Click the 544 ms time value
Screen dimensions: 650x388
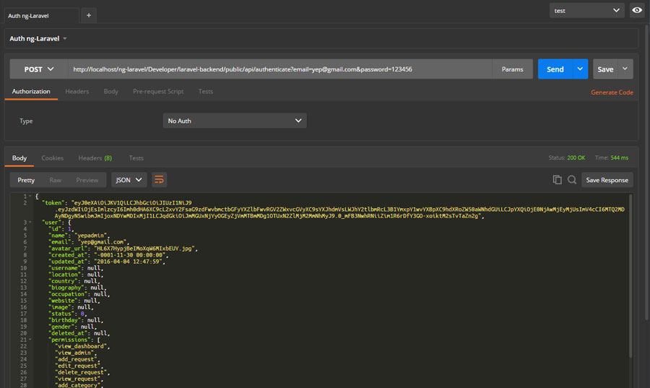coord(620,158)
